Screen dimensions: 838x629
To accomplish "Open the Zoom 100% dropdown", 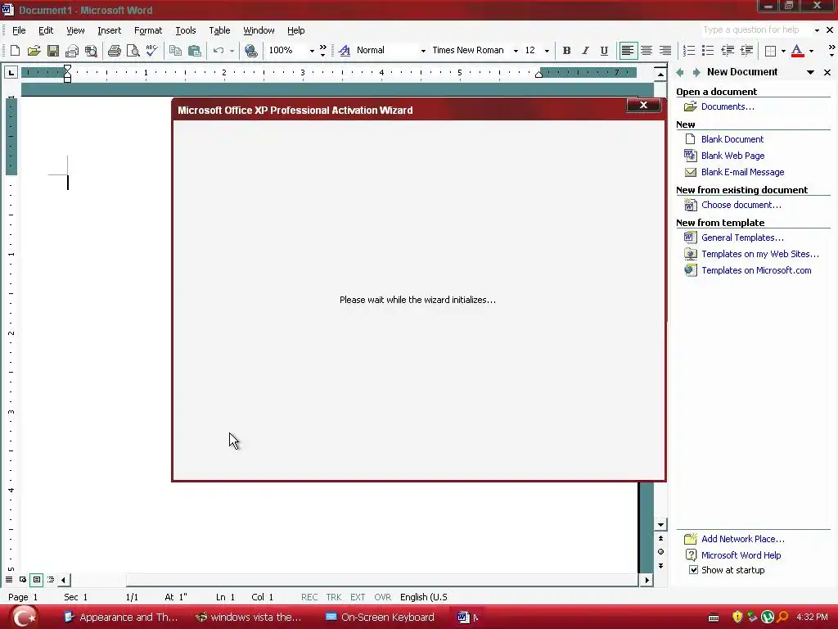I will [312, 51].
